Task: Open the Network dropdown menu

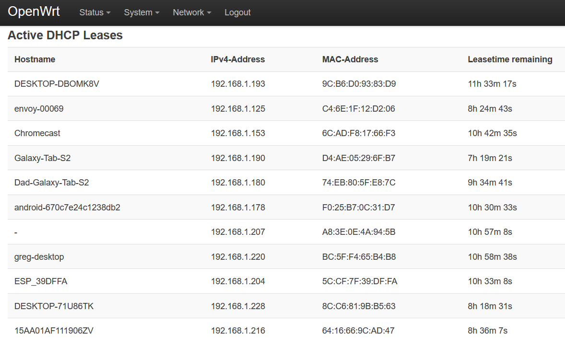Action: point(191,12)
